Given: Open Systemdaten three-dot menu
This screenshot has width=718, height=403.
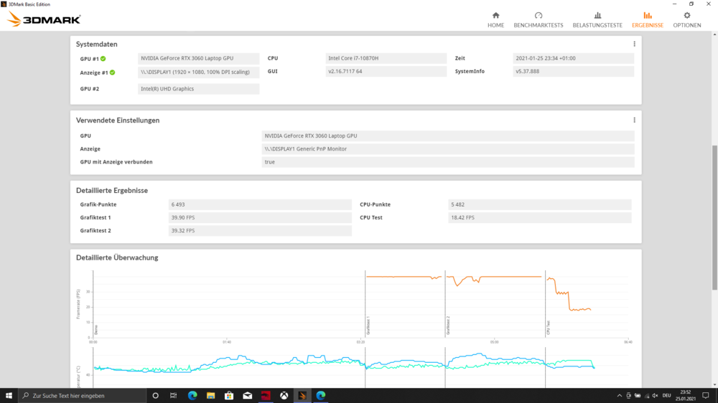Looking at the screenshot, I should click(634, 44).
